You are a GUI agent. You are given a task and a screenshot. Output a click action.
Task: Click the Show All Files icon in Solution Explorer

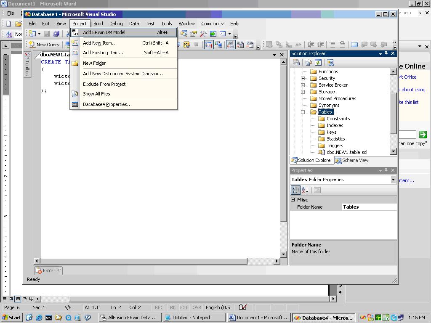(x=309, y=63)
